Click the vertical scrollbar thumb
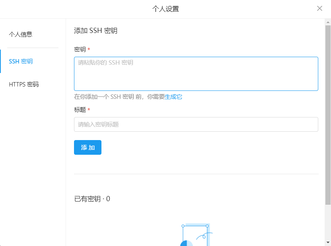Screen dimensions: 331x246 [x=328, y=115]
